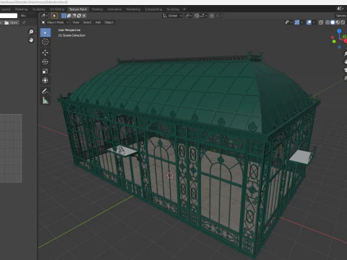
Task: Open proportional falloff dropdown
Action: point(219,16)
